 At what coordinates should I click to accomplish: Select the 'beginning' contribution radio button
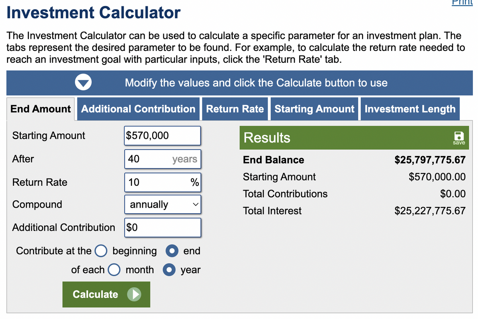pyautogui.click(x=101, y=251)
